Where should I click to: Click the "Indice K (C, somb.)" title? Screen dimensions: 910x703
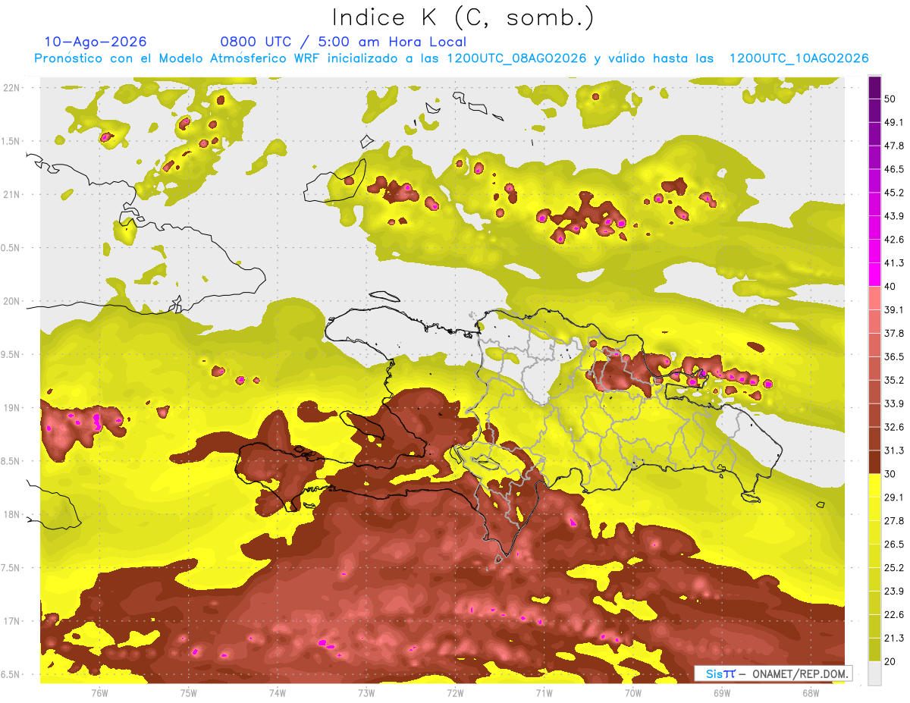coord(463,17)
